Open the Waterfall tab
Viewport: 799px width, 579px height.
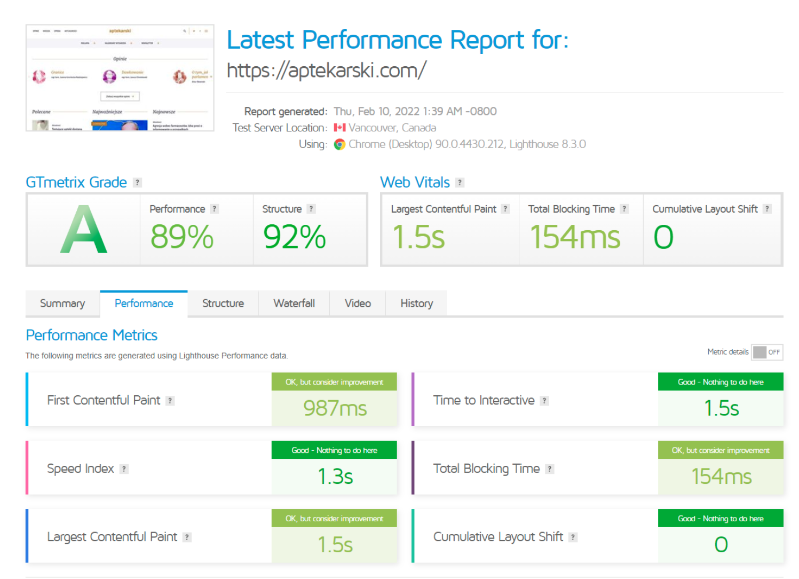[294, 303]
